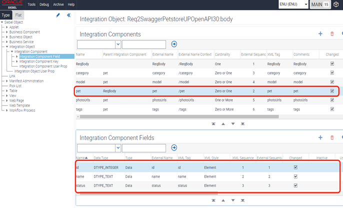
Task: Toggle Changed checkbox for category row
Action: point(332,72)
